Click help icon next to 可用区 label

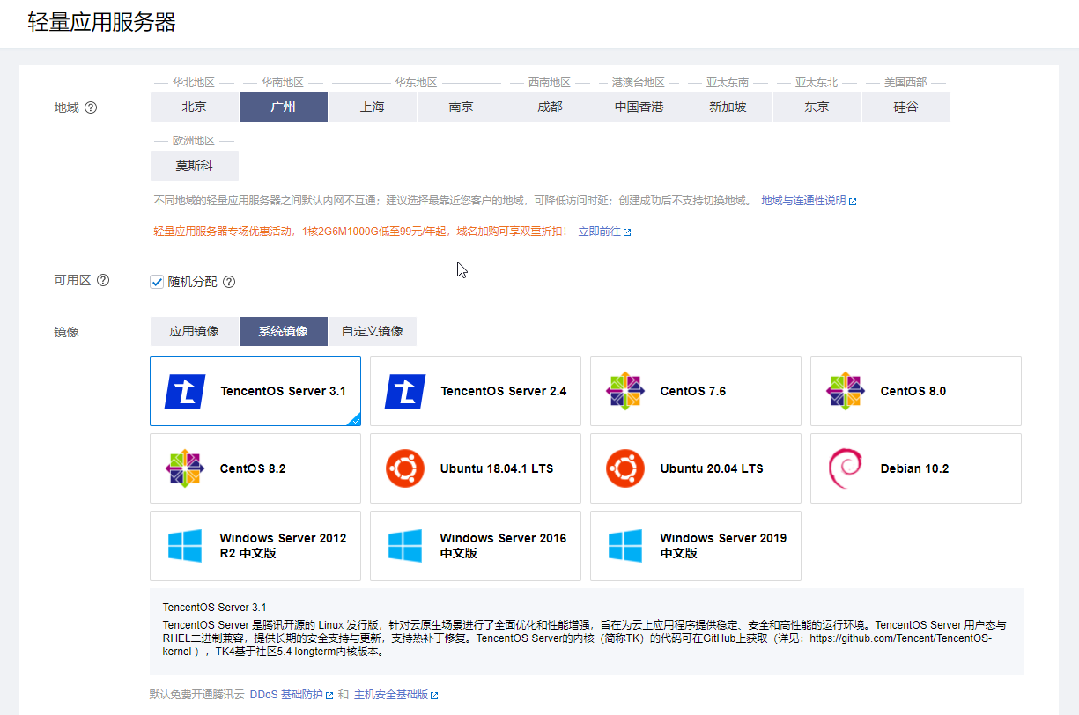click(103, 280)
